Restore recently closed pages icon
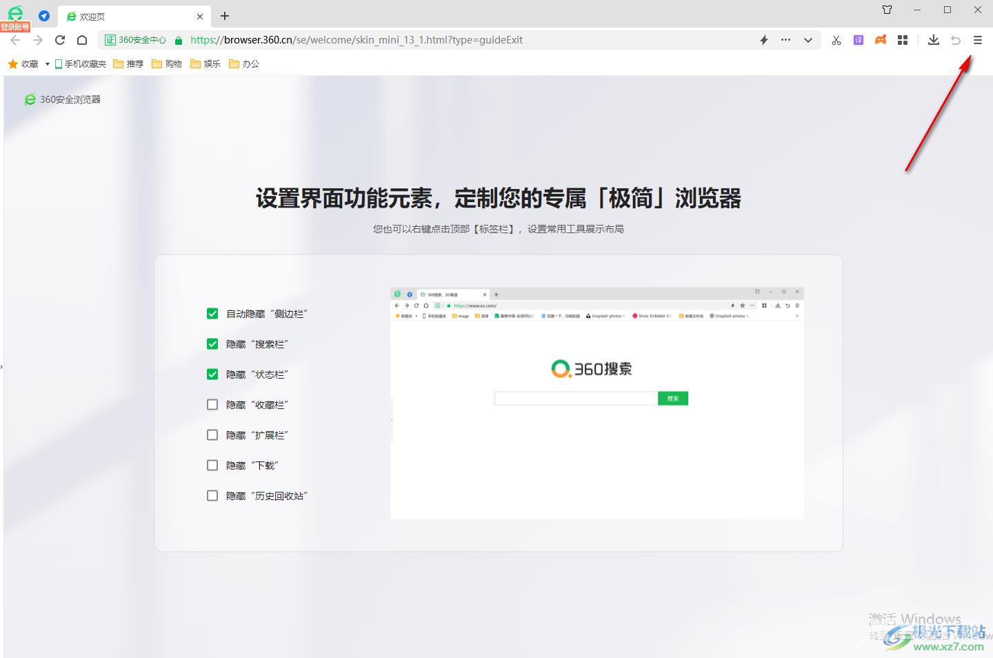Image resolution: width=993 pixels, height=658 pixels. tap(956, 40)
